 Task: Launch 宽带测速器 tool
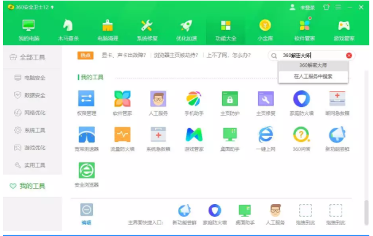86,139
